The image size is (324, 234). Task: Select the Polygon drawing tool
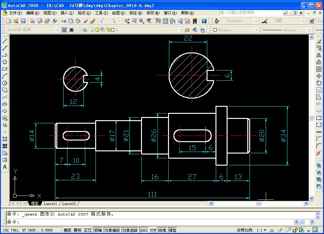[x=5, y=62]
